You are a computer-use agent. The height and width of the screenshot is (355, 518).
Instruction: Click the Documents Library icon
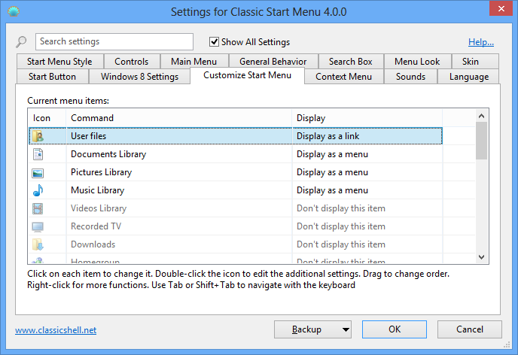(38, 154)
